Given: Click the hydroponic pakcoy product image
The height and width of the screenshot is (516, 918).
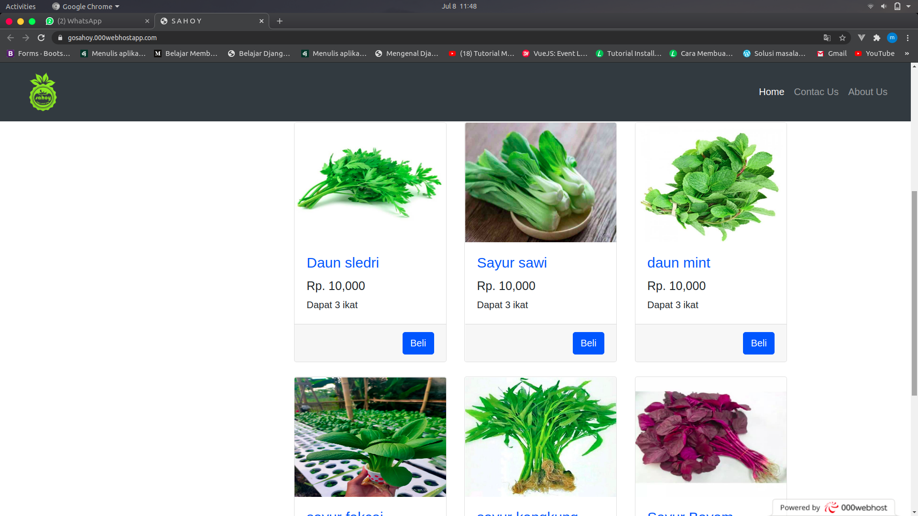Looking at the screenshot, I should coord(370,437).
